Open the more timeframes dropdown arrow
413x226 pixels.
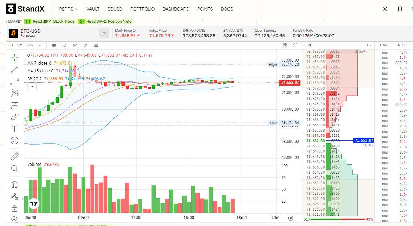tap(39, 45)
